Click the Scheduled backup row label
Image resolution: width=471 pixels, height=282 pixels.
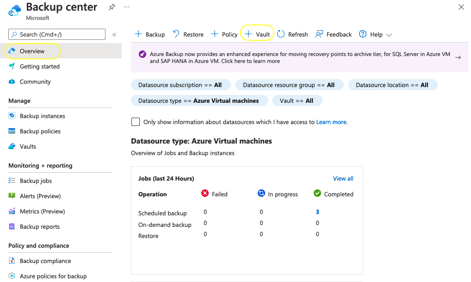[162, 213]
